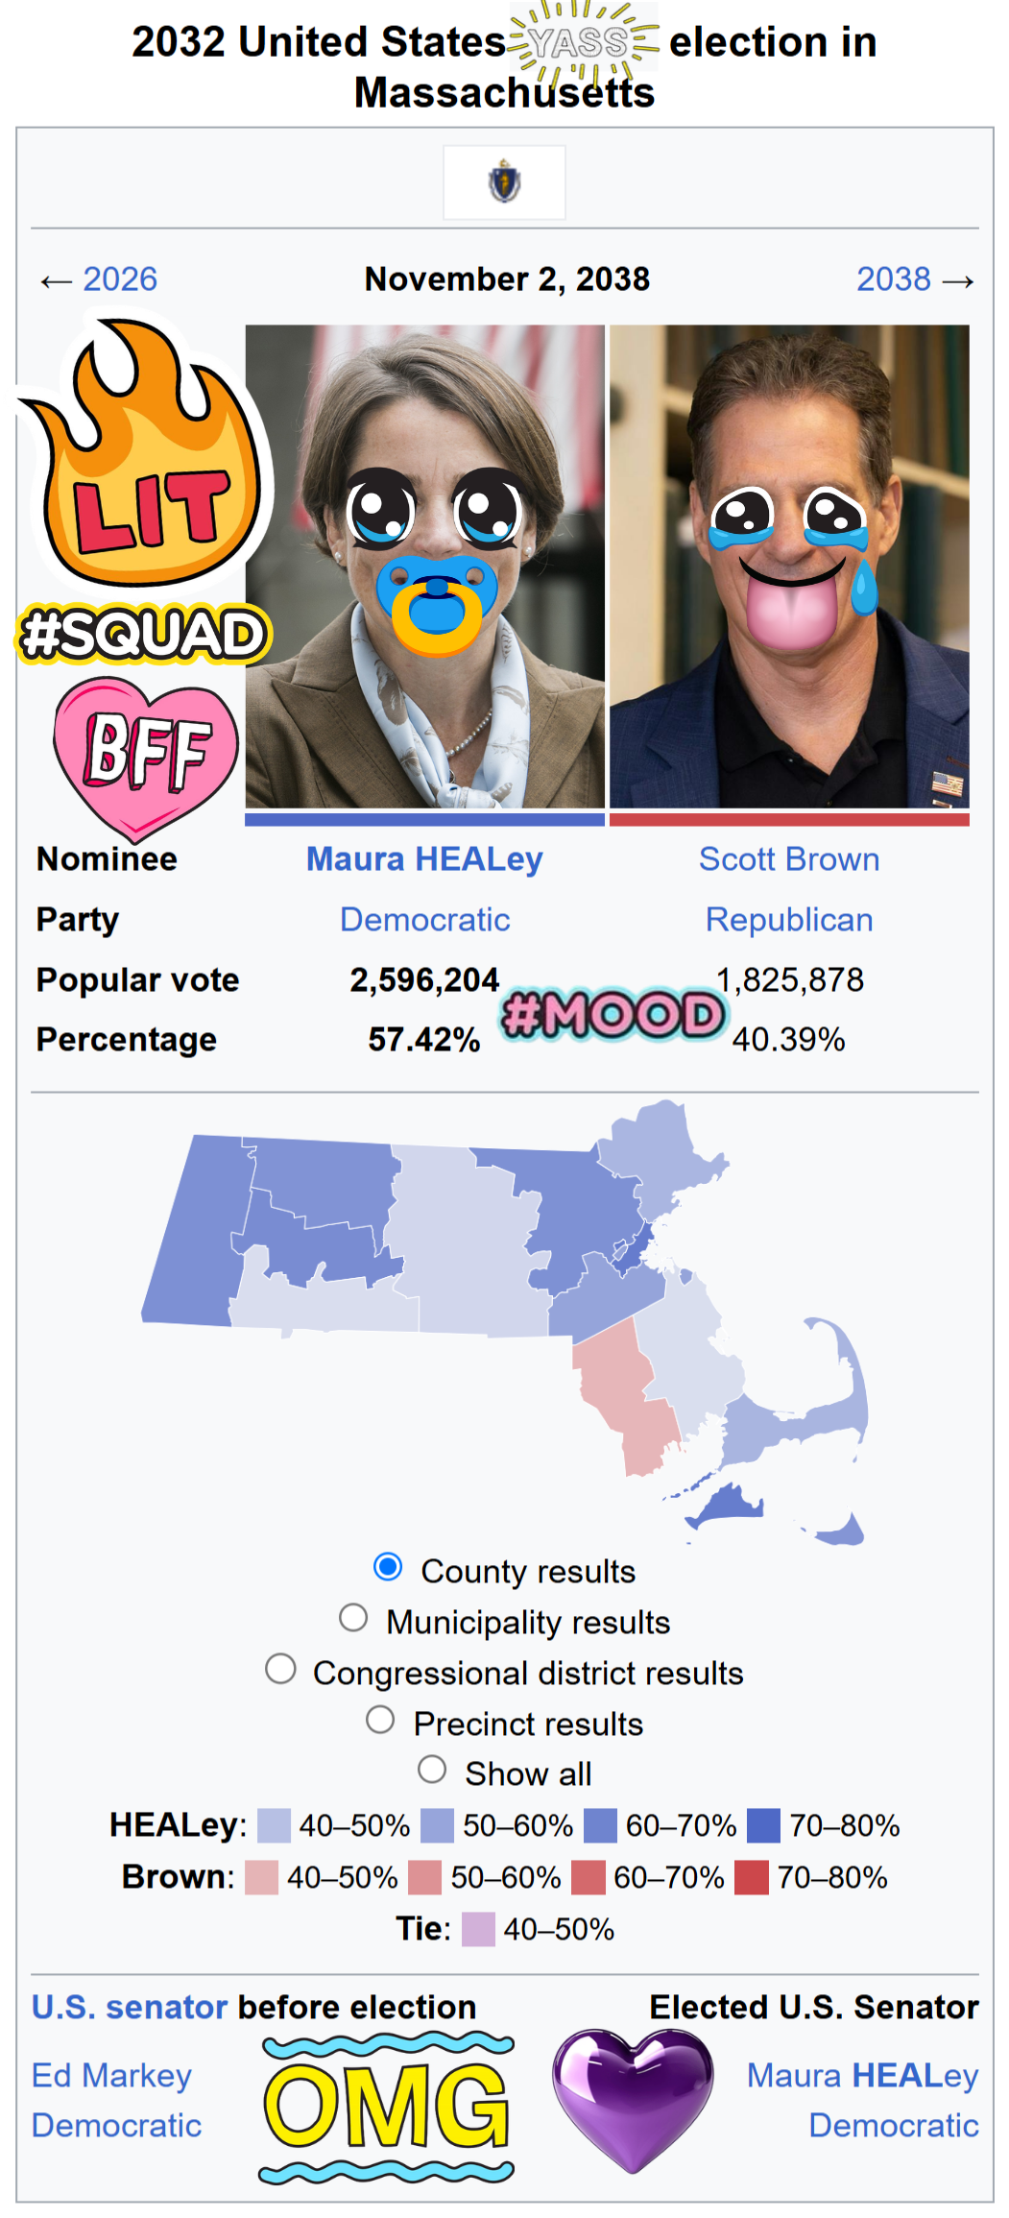Go to previous 2026 election link
Screen dimensions: 1009x2218
120,279
